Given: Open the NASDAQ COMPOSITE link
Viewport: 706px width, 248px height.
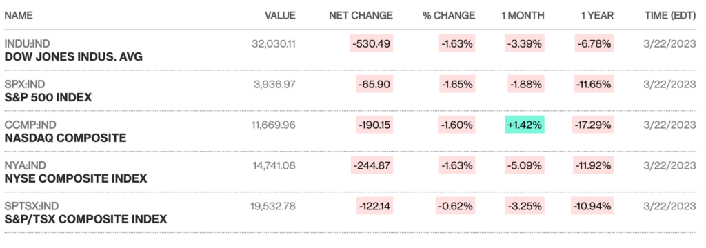Looking at the screenshot, I should pos(65,138).
